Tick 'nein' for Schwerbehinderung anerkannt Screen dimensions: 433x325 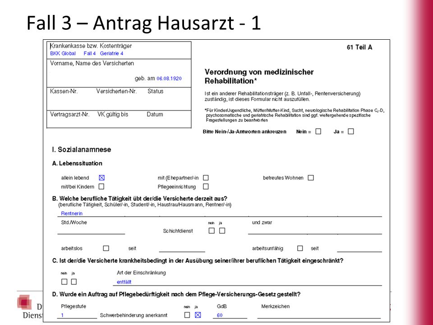(x=187, y=315)
